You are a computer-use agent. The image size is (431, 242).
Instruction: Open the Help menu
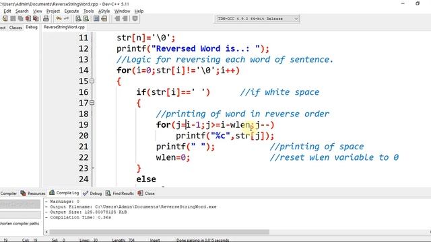click(139, 11)
